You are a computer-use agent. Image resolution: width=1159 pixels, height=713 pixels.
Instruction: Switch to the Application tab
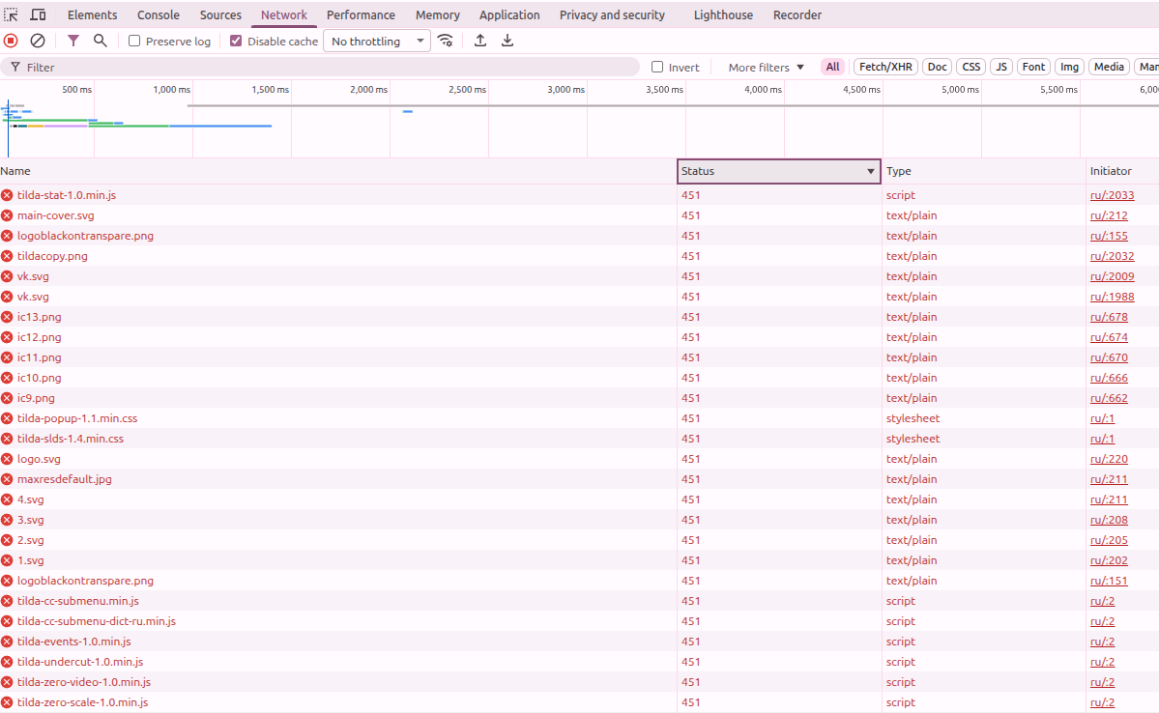509,14
